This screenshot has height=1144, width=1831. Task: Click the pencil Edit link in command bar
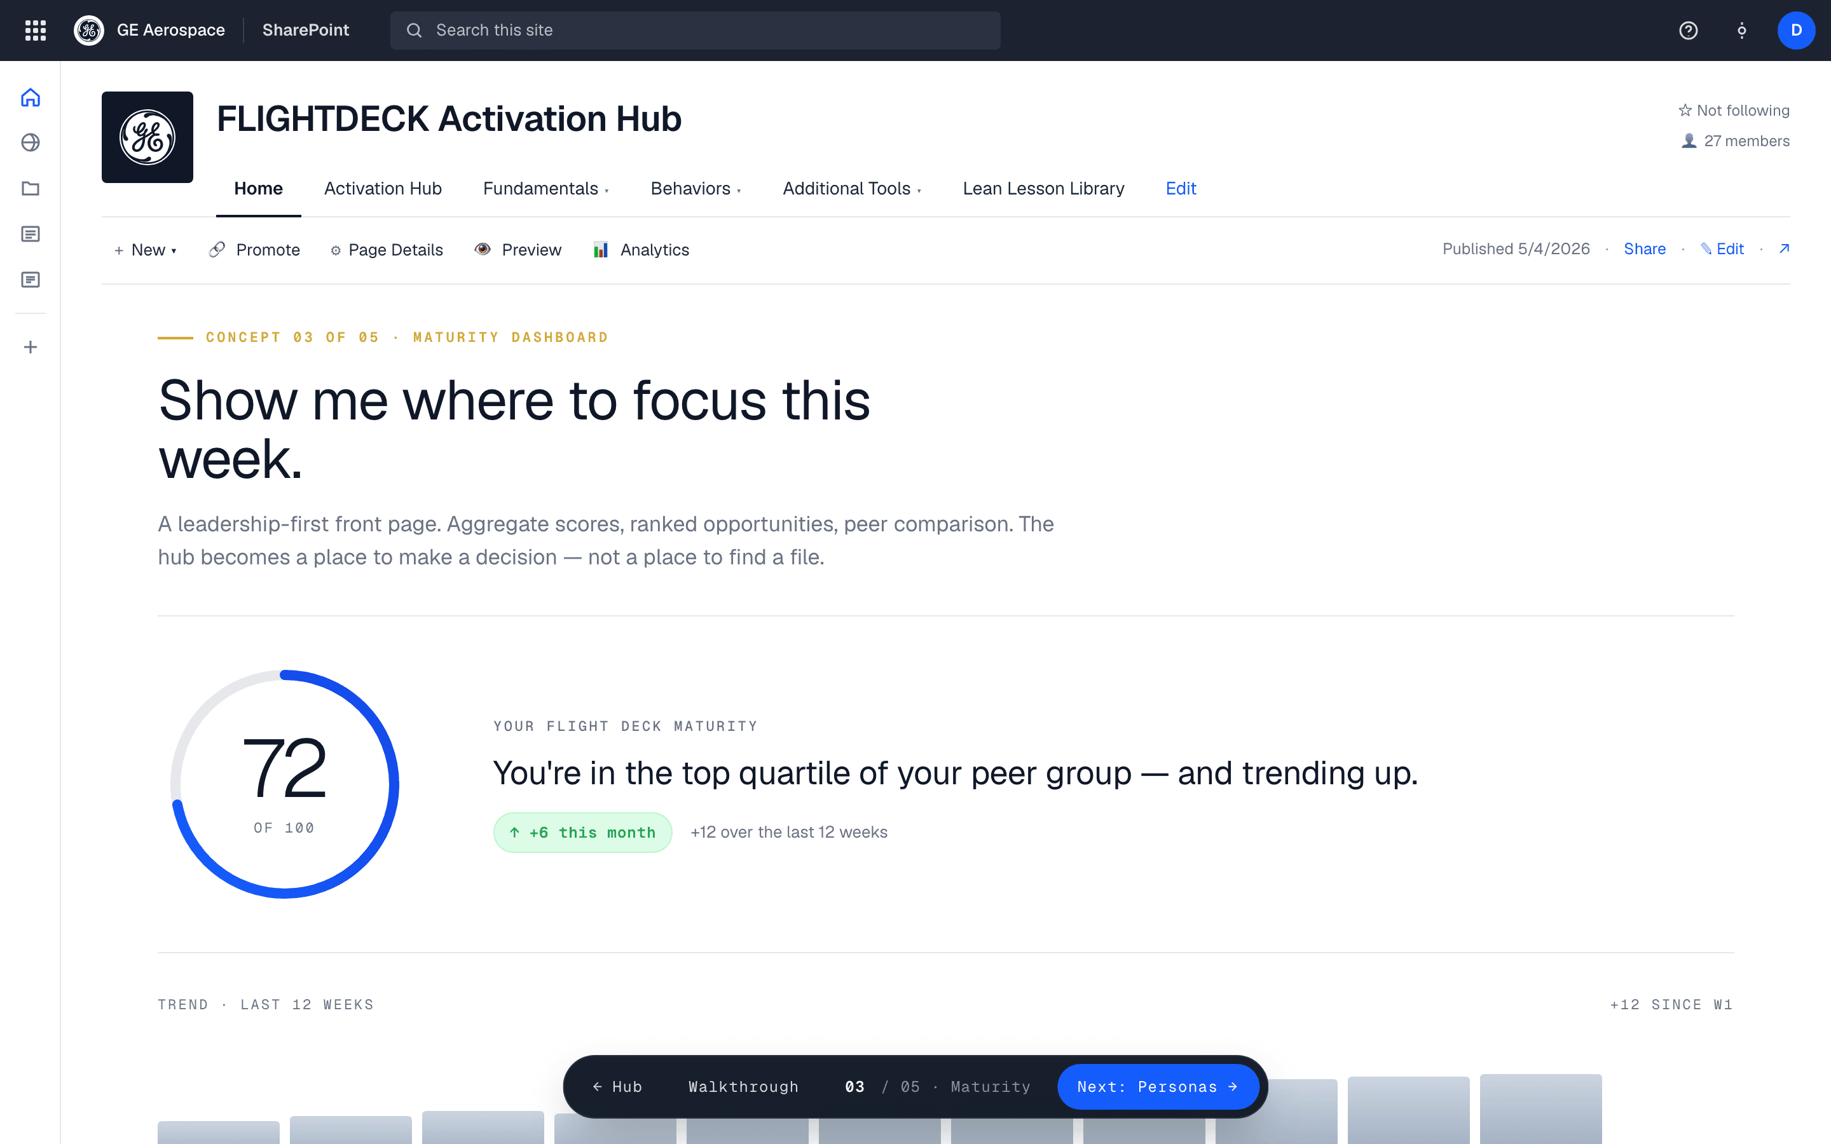click(x=1722, y=249)
